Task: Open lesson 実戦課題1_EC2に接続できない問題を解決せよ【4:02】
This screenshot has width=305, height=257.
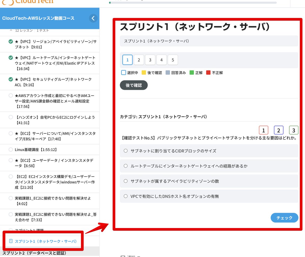Action: [53, 201]
